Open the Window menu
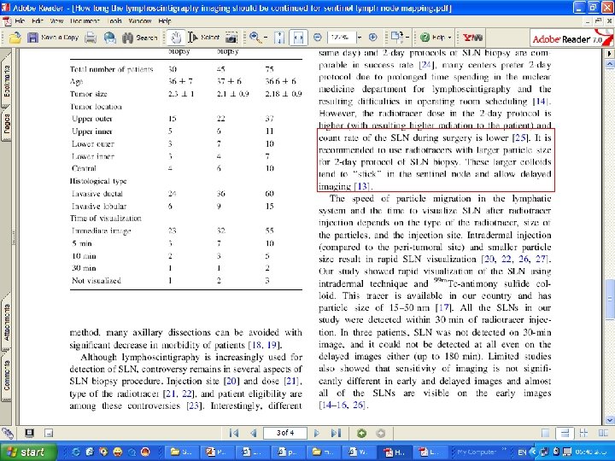The image size is (615, 461). [x=139, y=21]
